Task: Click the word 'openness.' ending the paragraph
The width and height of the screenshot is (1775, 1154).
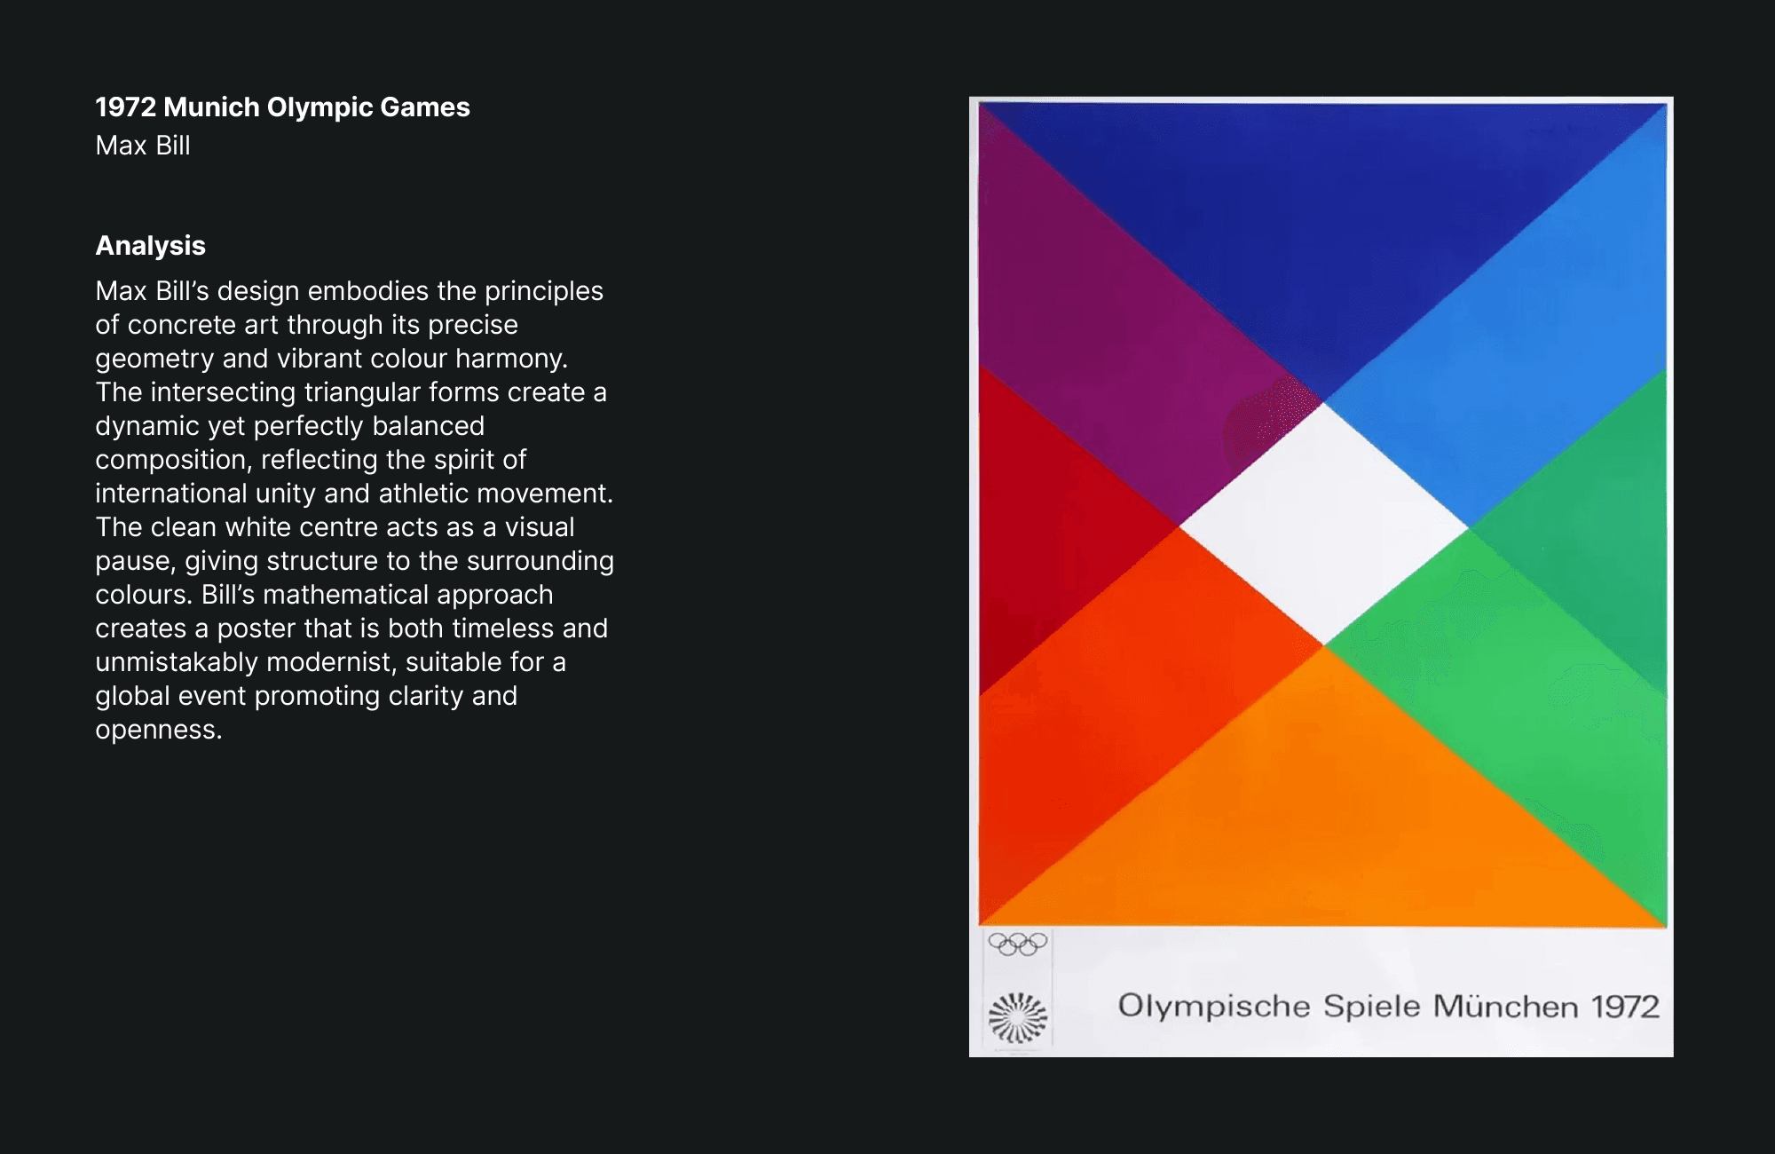Action: tap(158, 730)
